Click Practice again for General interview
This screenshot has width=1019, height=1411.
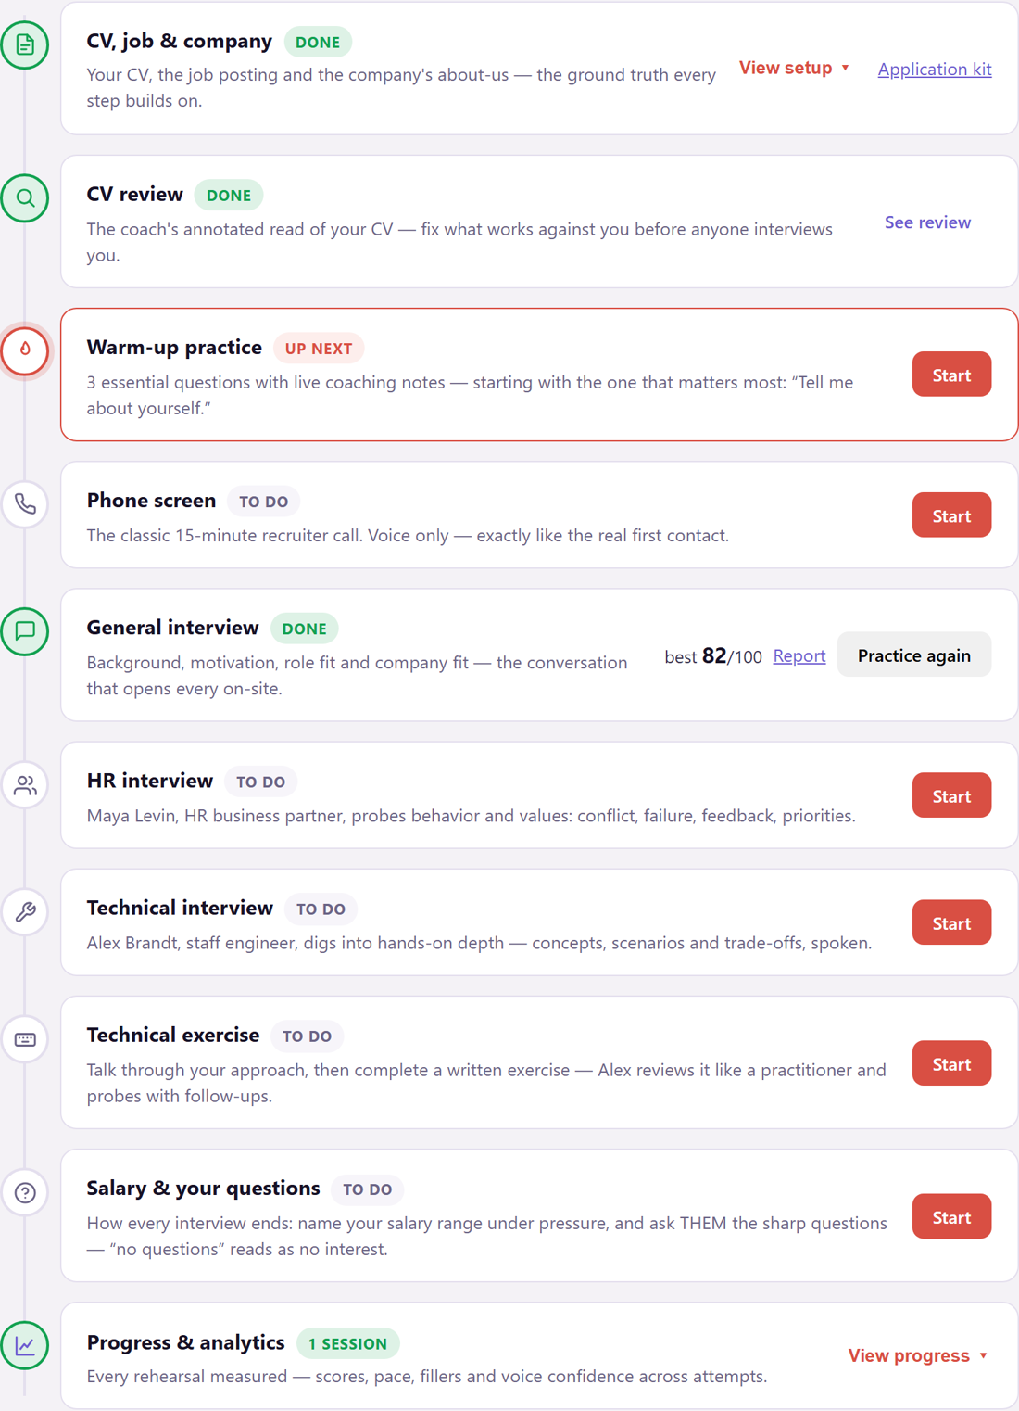[914, 655]
